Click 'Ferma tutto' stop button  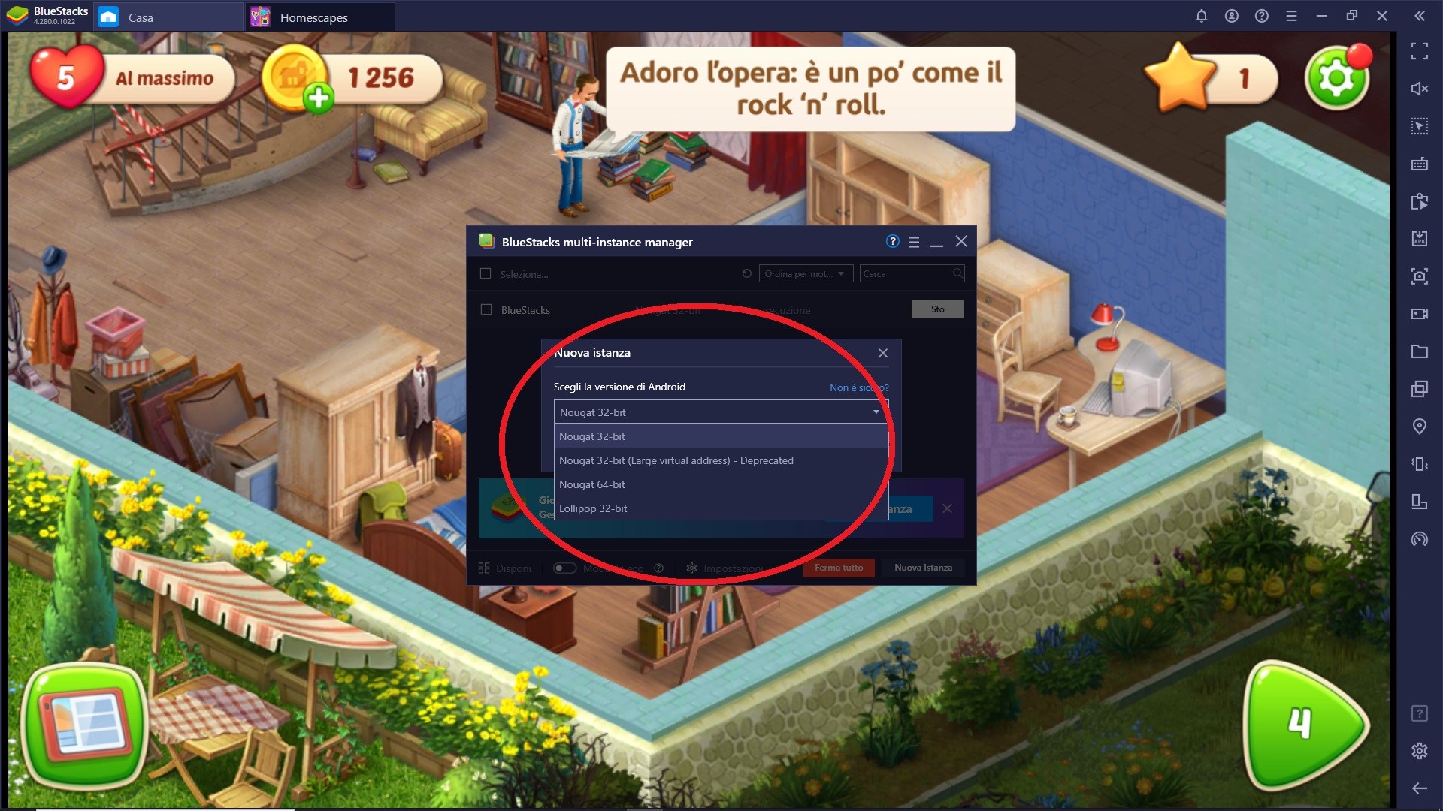(x=839, y=568)
